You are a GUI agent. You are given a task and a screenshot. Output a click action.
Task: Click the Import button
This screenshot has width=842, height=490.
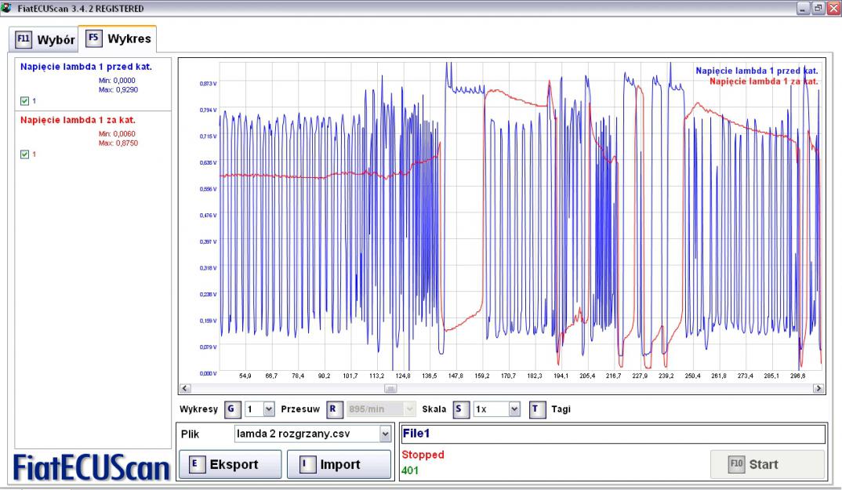pos(339,464)
